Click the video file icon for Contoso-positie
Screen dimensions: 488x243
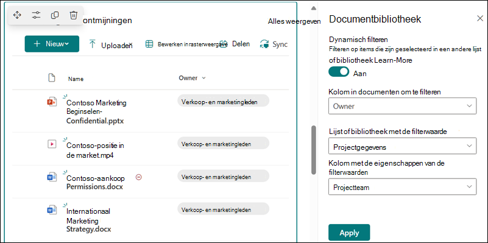(x=52, y=144)
